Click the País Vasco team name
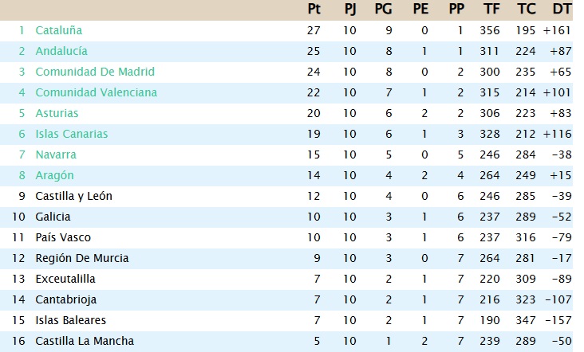Image resolution: width=584 pixels, height=352 pixels. [x=63, y=237]
